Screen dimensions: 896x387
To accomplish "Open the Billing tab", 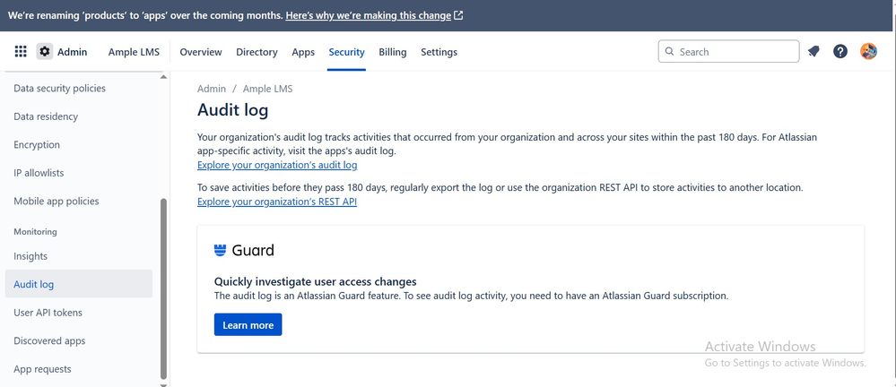I will (393, 52).
